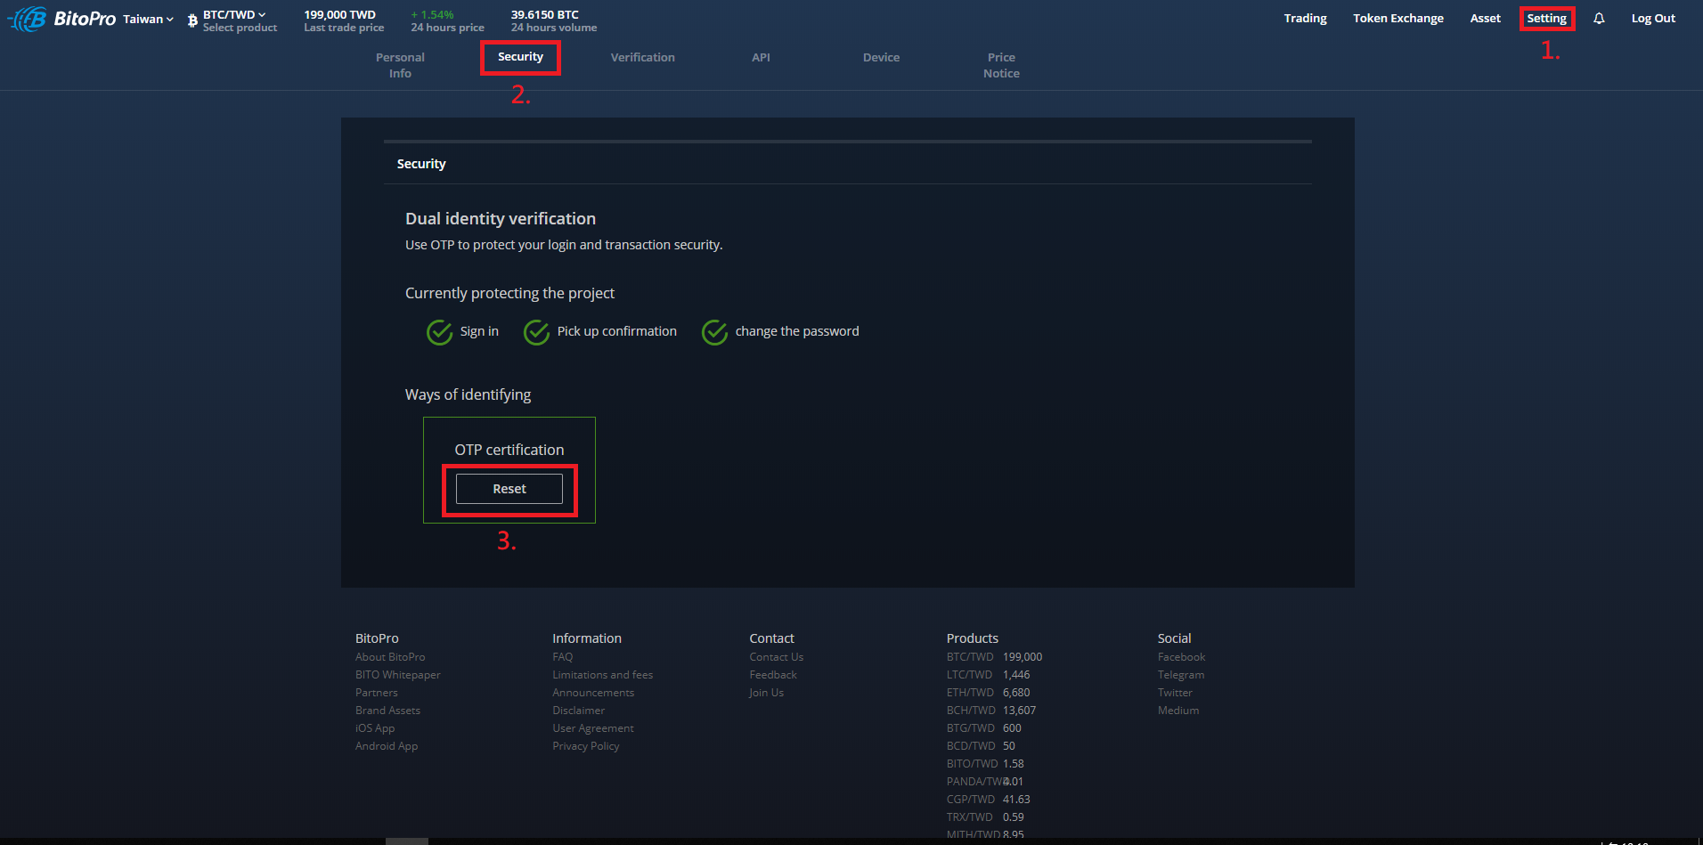
Task: Open the BITO Whitepaper footer link
Action: [398, 675]
